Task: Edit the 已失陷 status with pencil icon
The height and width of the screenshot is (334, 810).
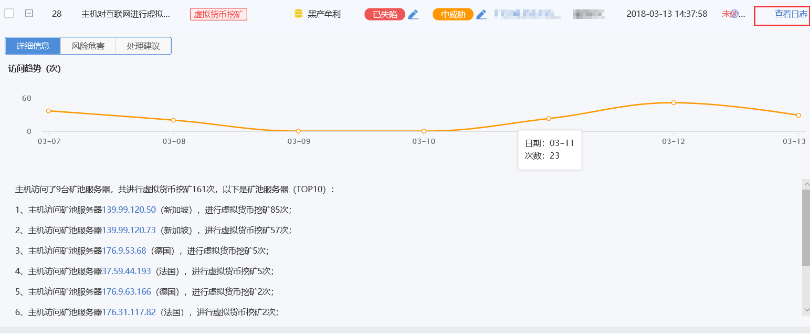Action: [x=413, y=15]
